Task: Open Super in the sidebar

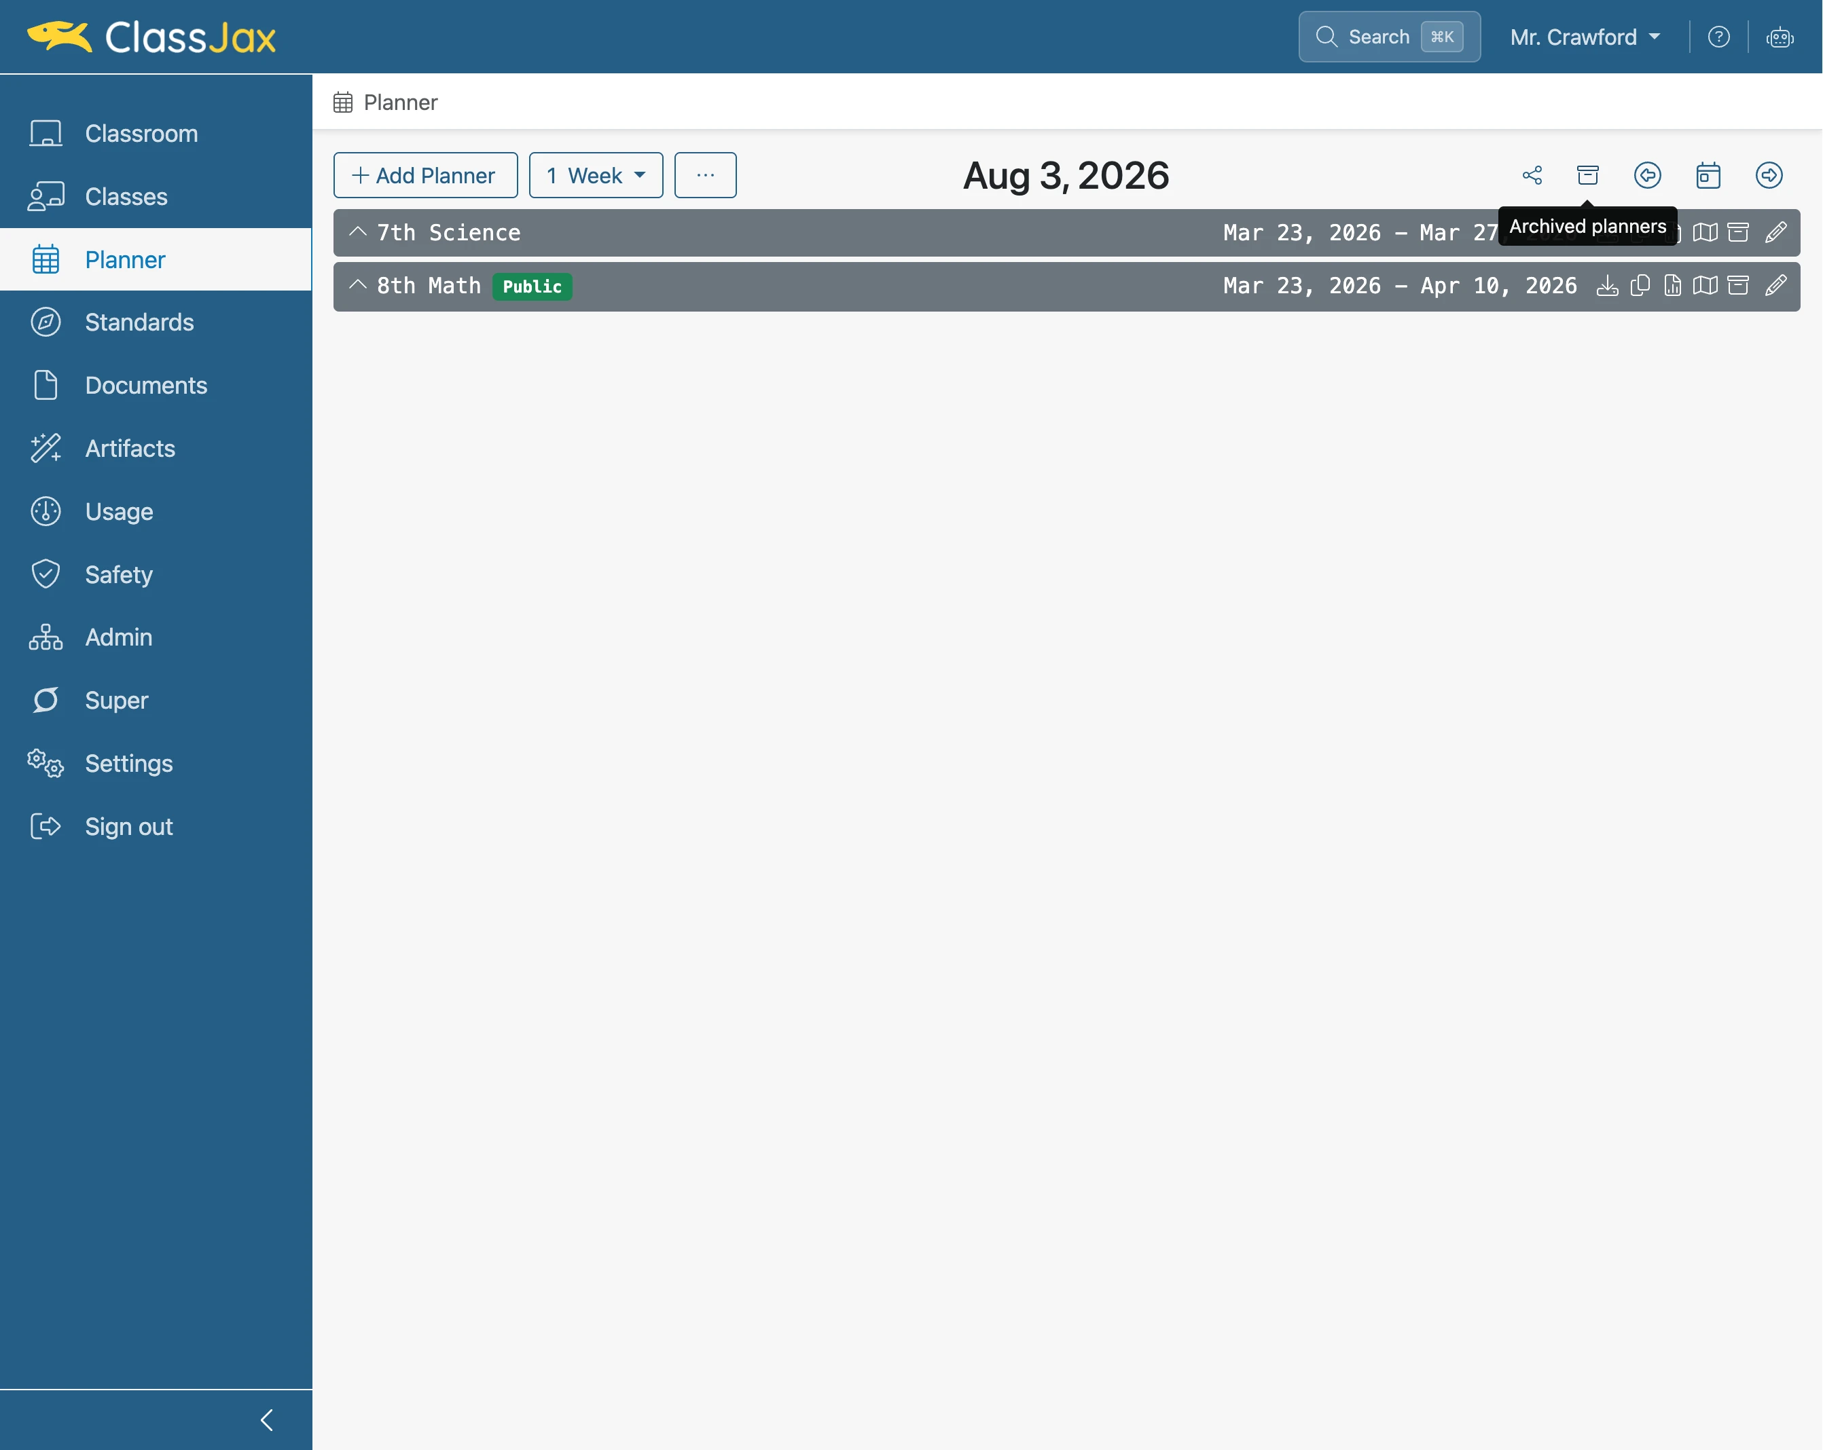Action: click(x=156, y=701)
